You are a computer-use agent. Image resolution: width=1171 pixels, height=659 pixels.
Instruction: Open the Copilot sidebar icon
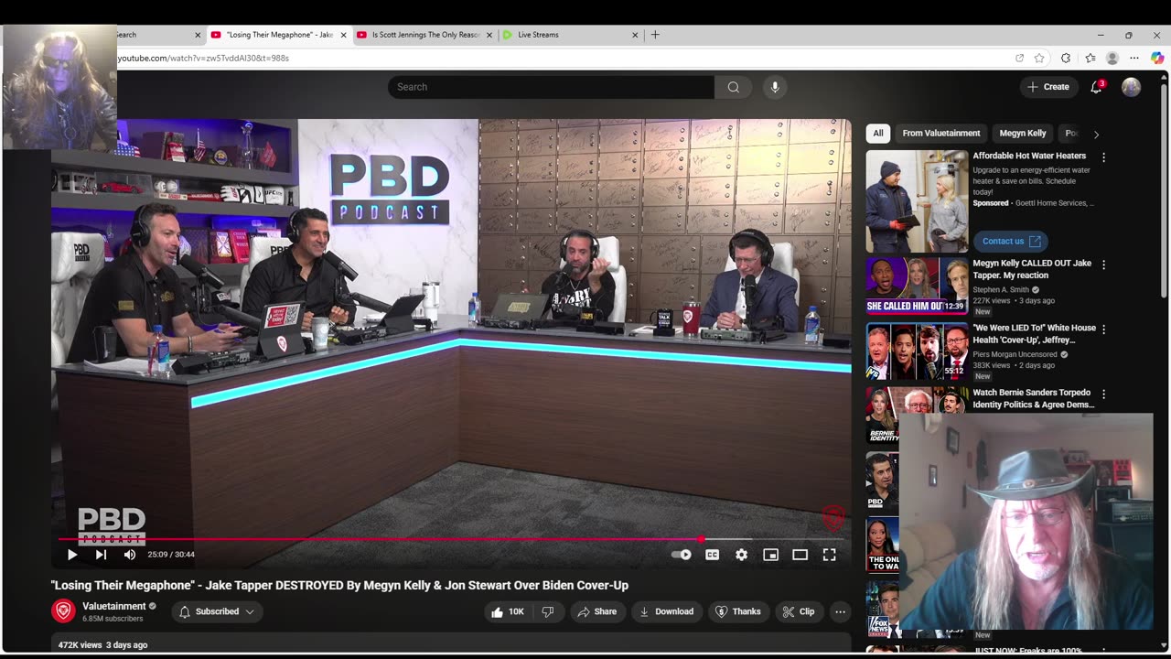point(1157,58)
